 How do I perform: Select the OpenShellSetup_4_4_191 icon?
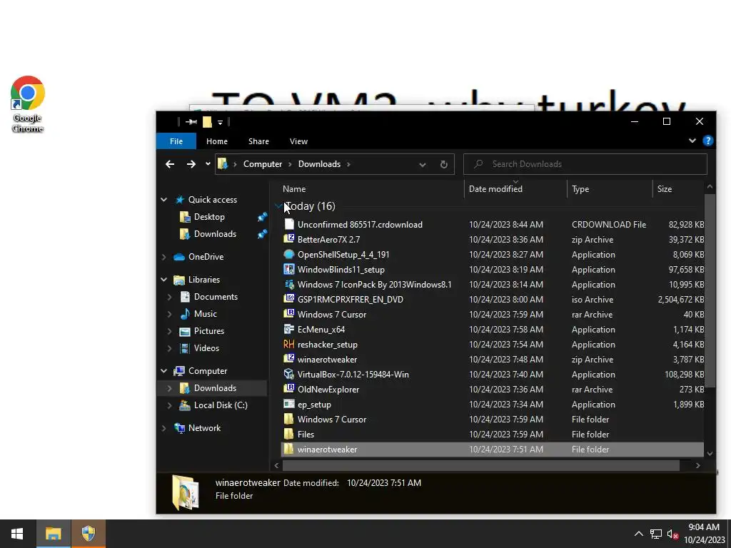pos(289,255)
